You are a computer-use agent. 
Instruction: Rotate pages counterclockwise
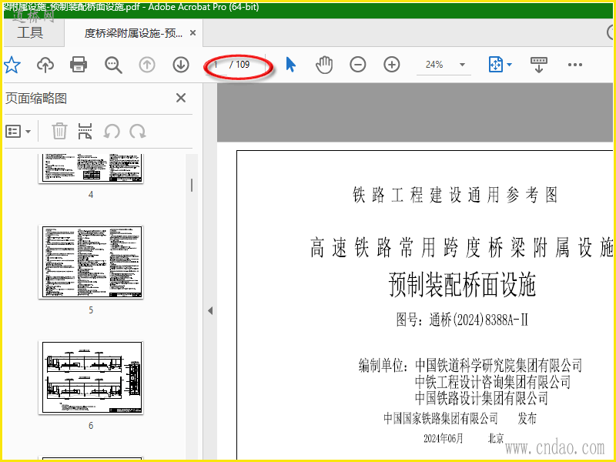pos(112,131)
